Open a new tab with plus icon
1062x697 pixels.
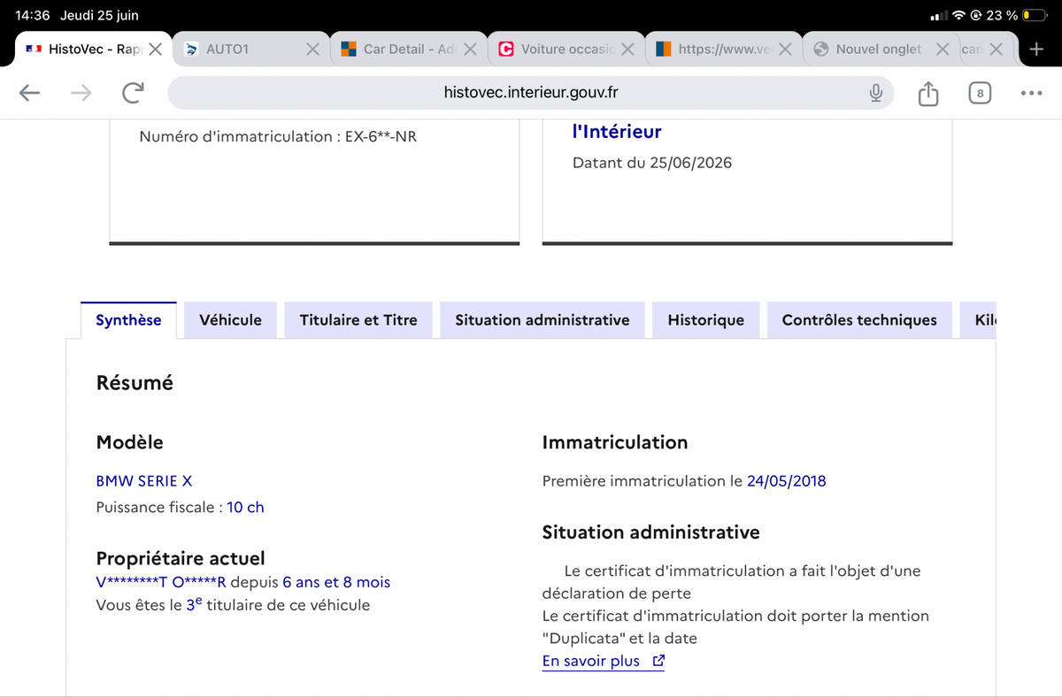click(1037, 50)
